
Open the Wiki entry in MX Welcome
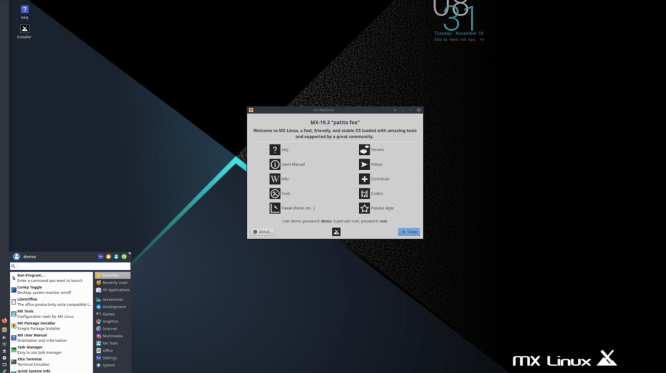tap(279, 179)
